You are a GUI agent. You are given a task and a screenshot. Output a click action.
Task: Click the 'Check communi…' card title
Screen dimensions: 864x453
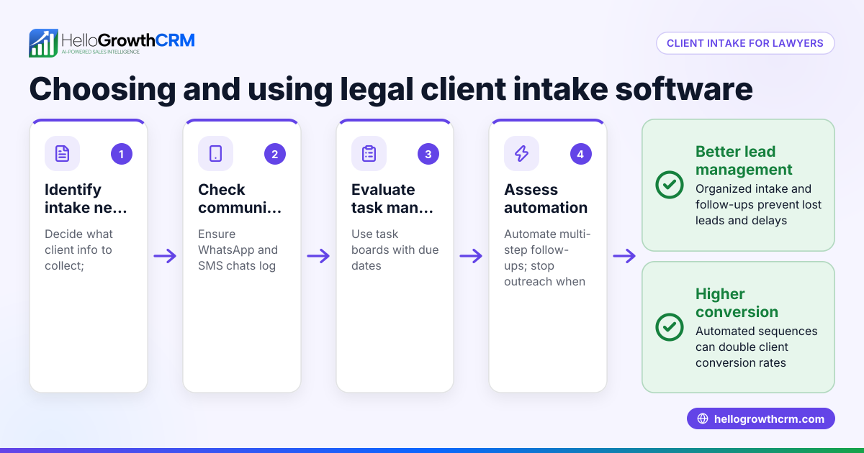(x=240, y=198)
